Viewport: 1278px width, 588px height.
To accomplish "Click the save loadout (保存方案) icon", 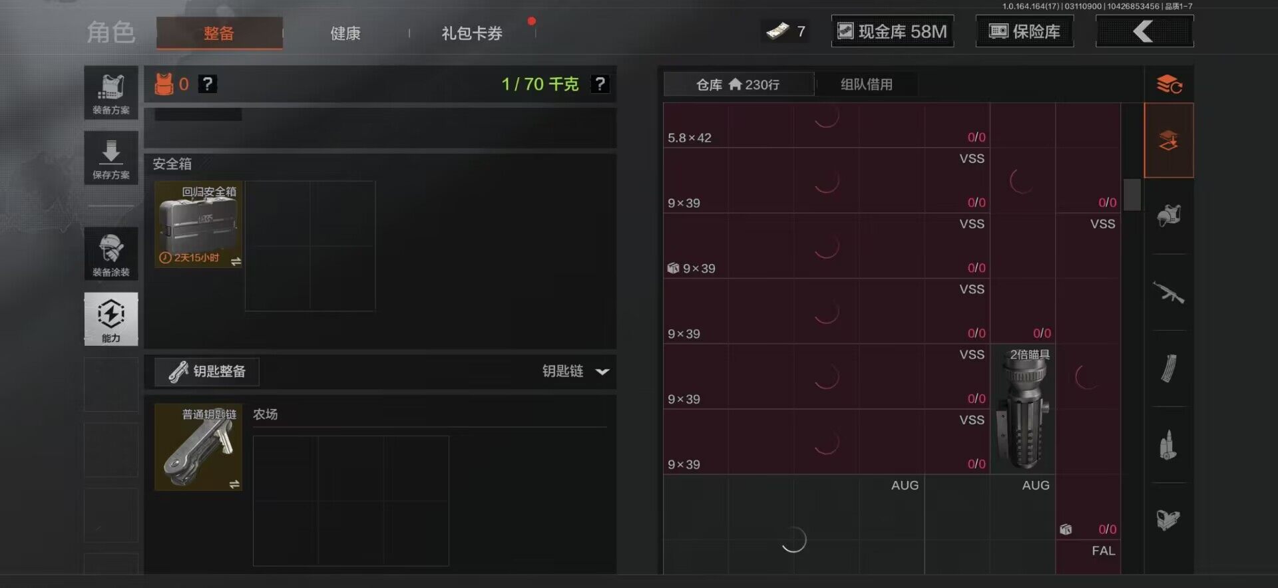I will 111,158.
